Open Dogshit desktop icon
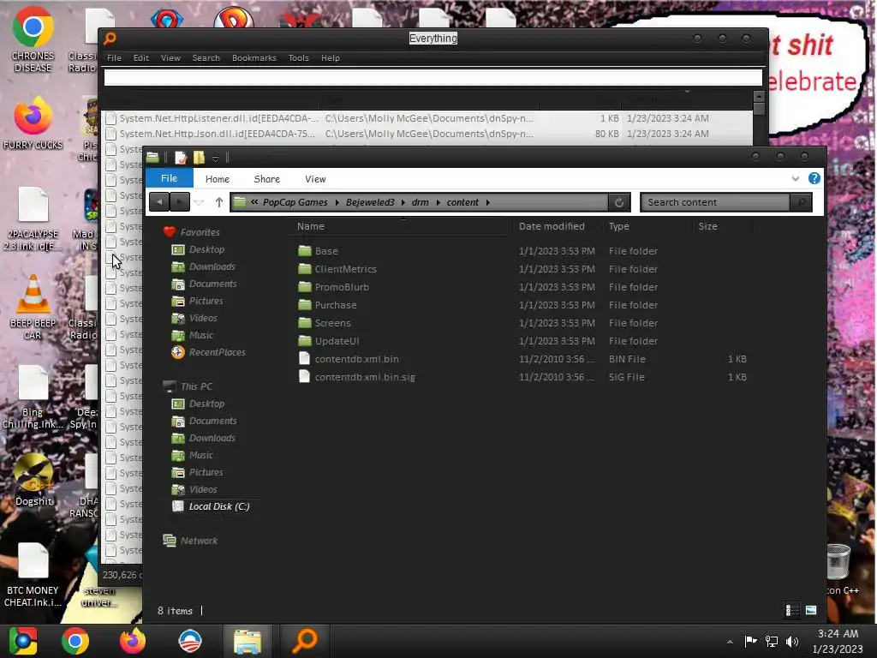Image resolution: width=877 pixels, height=658 pixels. coord(33,480)
